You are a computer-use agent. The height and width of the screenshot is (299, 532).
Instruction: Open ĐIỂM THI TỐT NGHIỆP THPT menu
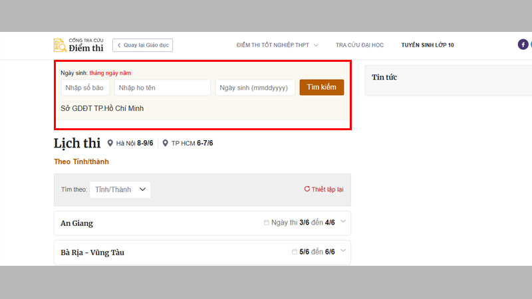pos(273,45)
